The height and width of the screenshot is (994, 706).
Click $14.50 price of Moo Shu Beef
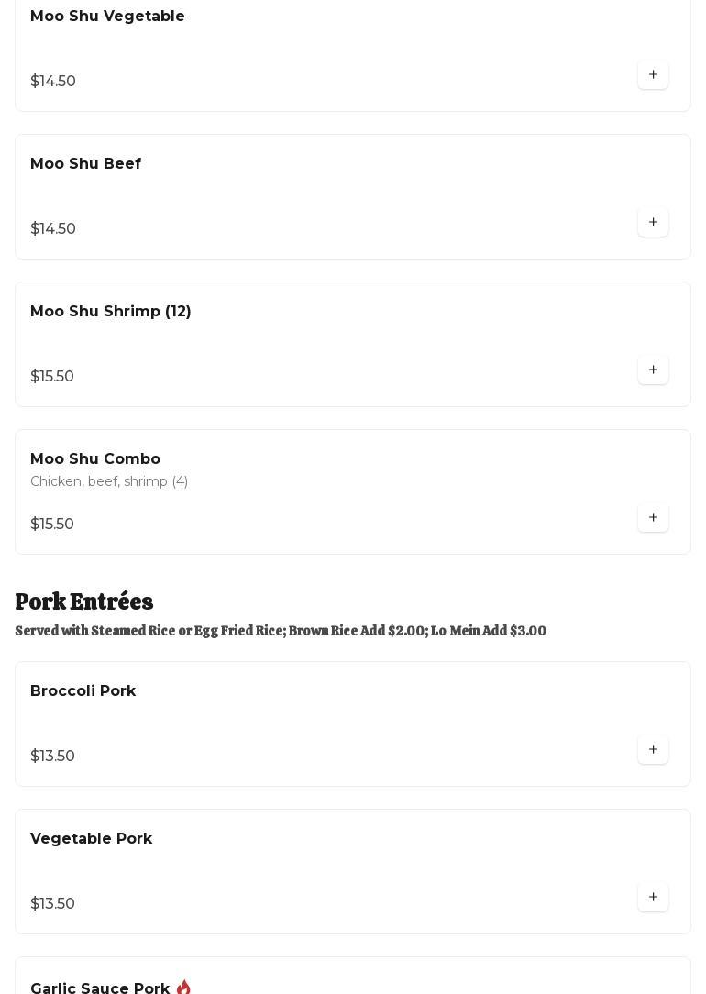coord(53,228)
